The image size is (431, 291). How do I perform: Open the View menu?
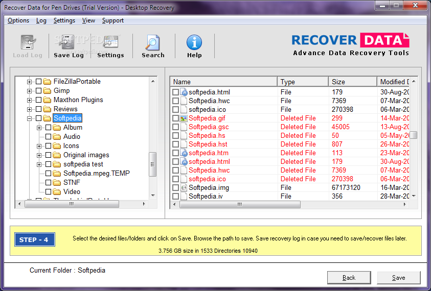tap(88, 20)
